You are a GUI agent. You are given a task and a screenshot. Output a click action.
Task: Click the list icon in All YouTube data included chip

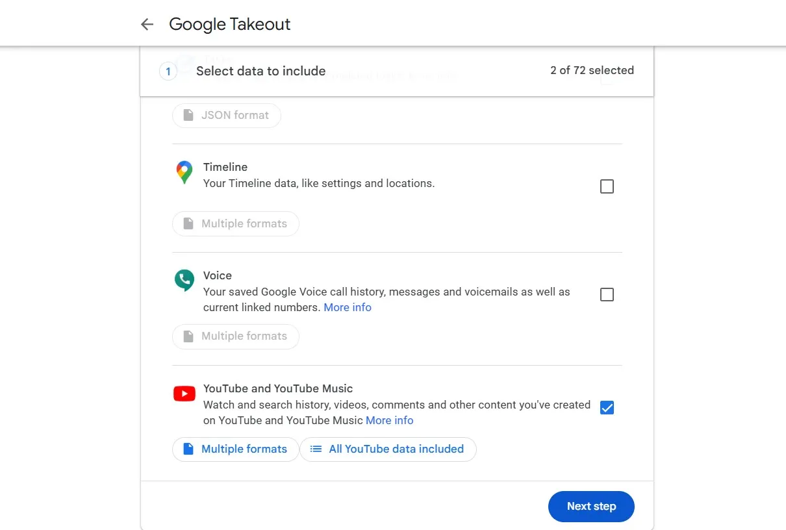(x=316, y=449)
